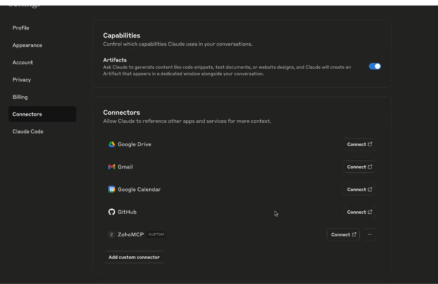Open additional options for the custom connector
Viewport: 438px width, 284px height.
pyautogui.click(x=369, y=234)
